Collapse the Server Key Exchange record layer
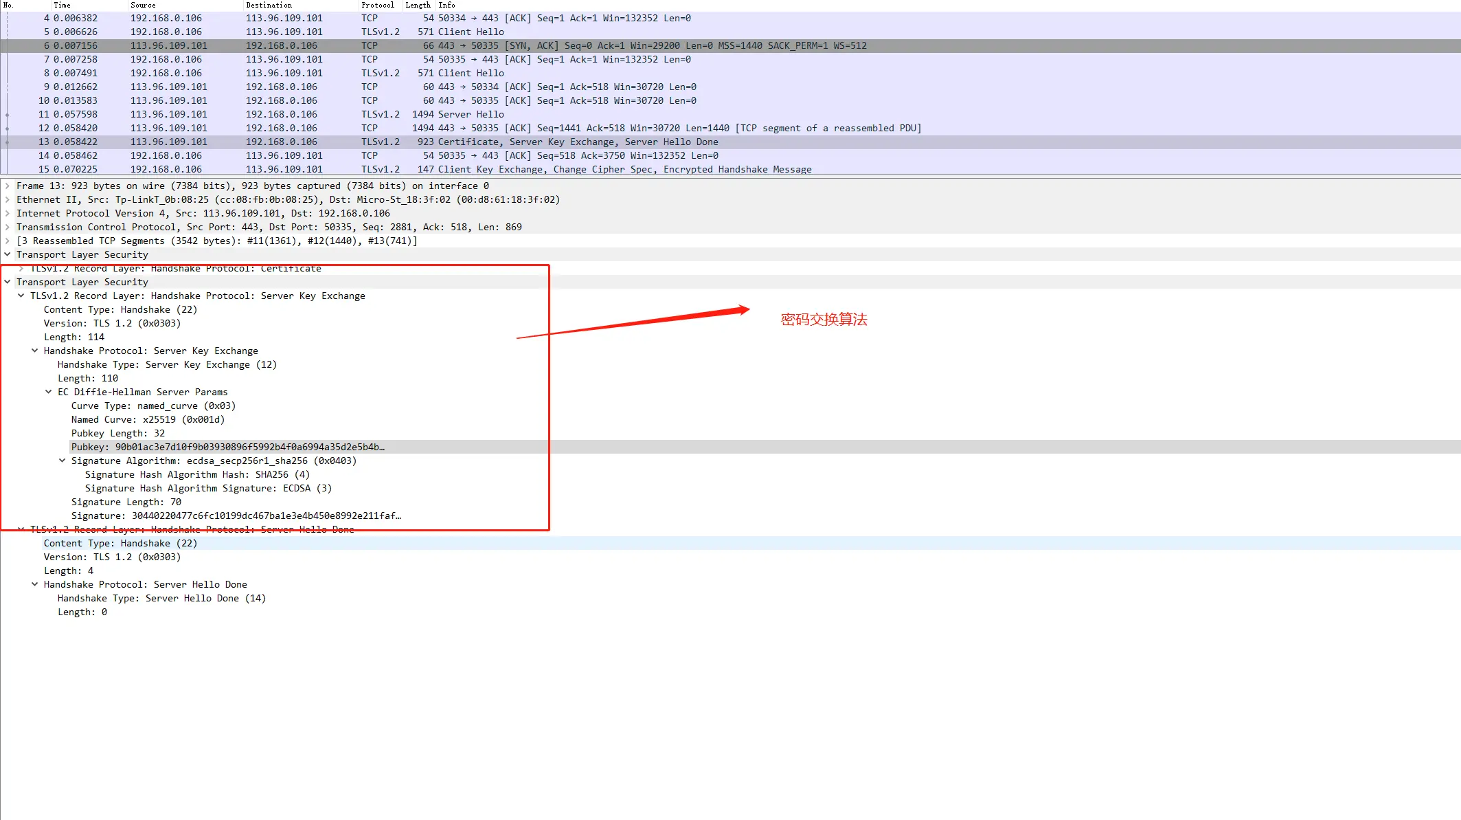Viewport: 1461px width, 820px height. pyautogui.click(x=21, y=296)
